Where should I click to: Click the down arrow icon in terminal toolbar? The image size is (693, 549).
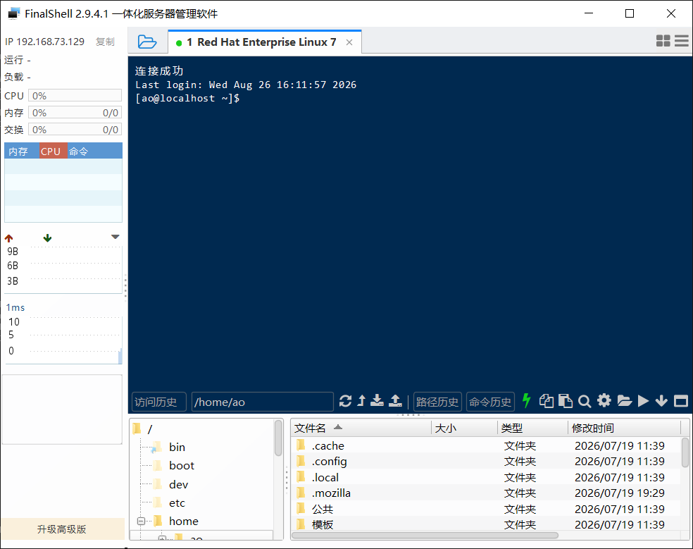pyautogui.click(x=661, y=401)
